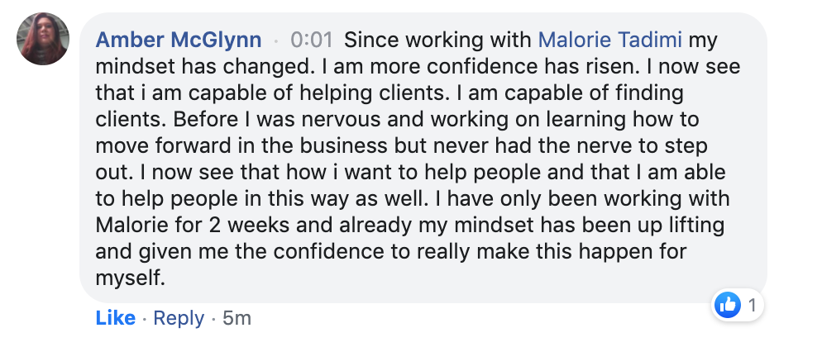The width and height of the screenshot is (822, 347).
Task: View the reaction count of 1
Action: pos(752,306)
